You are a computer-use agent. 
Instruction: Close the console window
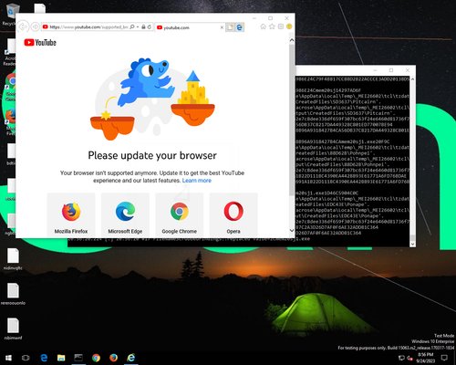point(408,70)
